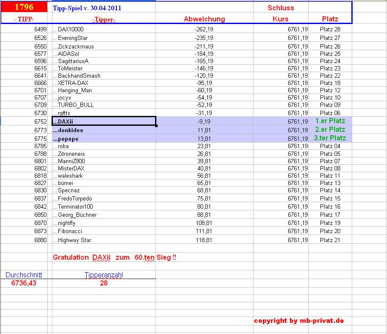
Task: Click the red 'Platz' column header
Action: pyautogui.click(x=330, y=19)
